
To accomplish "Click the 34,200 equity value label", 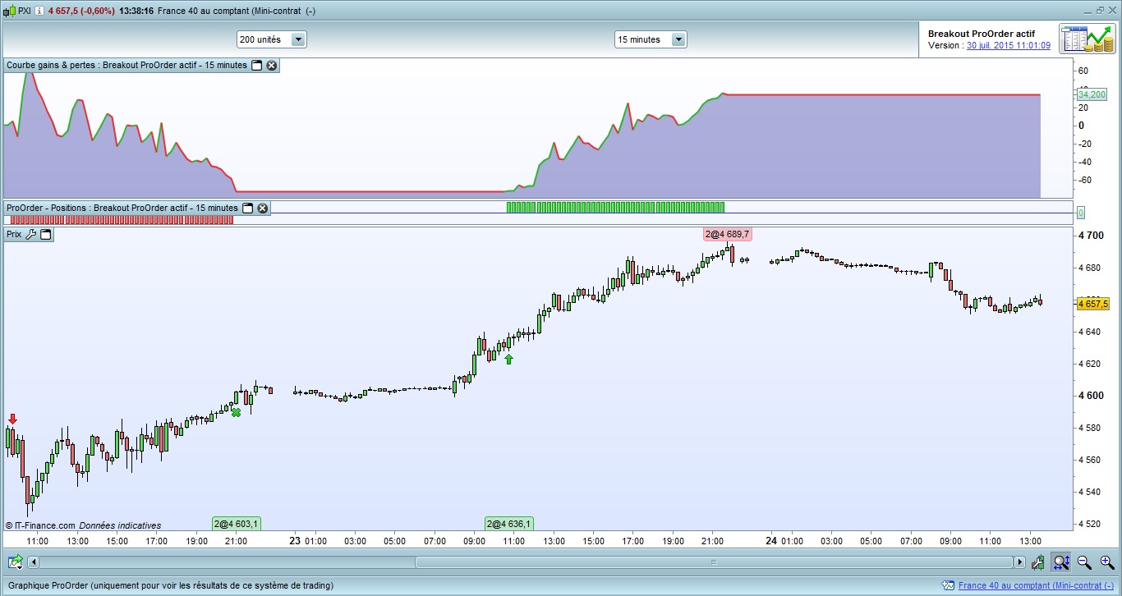I will click(x=1091, y=94).
